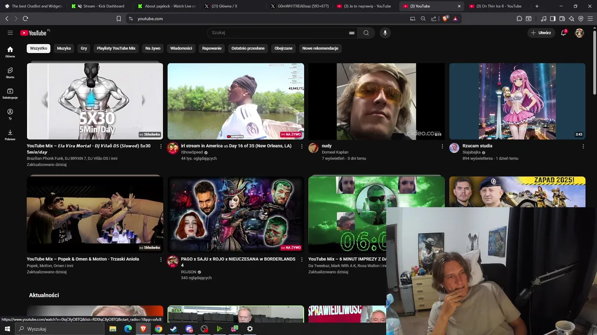This screenshot has width=597, height=335.
Task: Switch to Stream - Kick Dashboard tab
Action: click(x=99, y=6)
